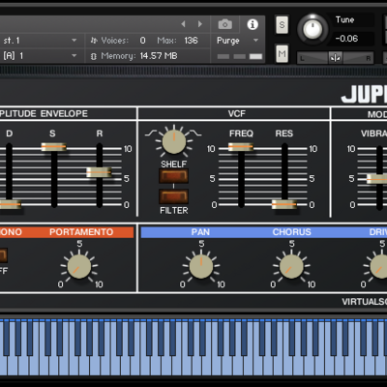Mute the instrument with the M button

282,53
